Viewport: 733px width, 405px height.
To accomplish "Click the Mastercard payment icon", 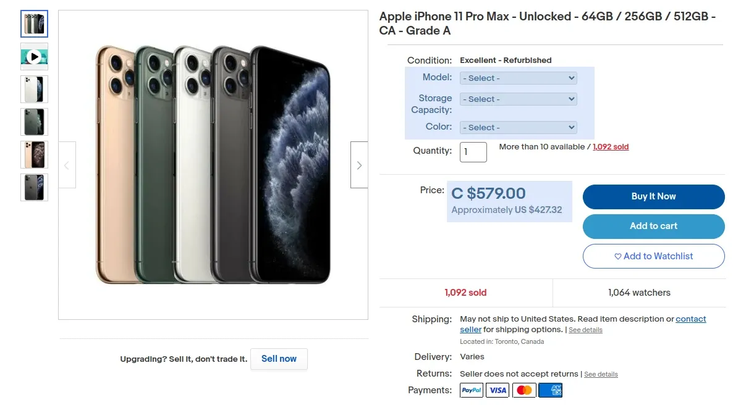I will pyautogui.click(x=524, y=390).
